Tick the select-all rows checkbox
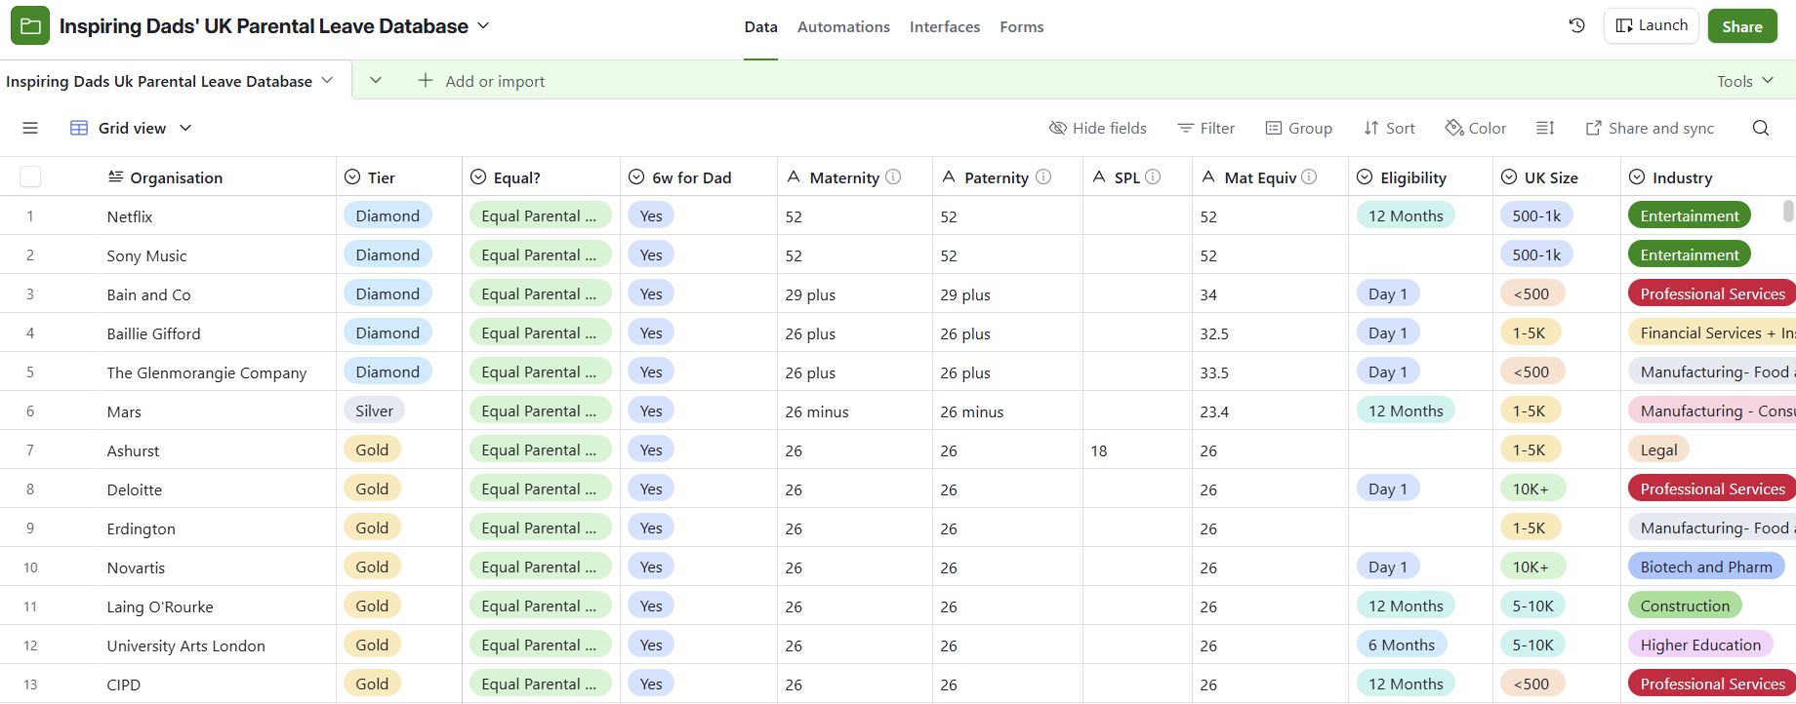 (x=30, y=176)
